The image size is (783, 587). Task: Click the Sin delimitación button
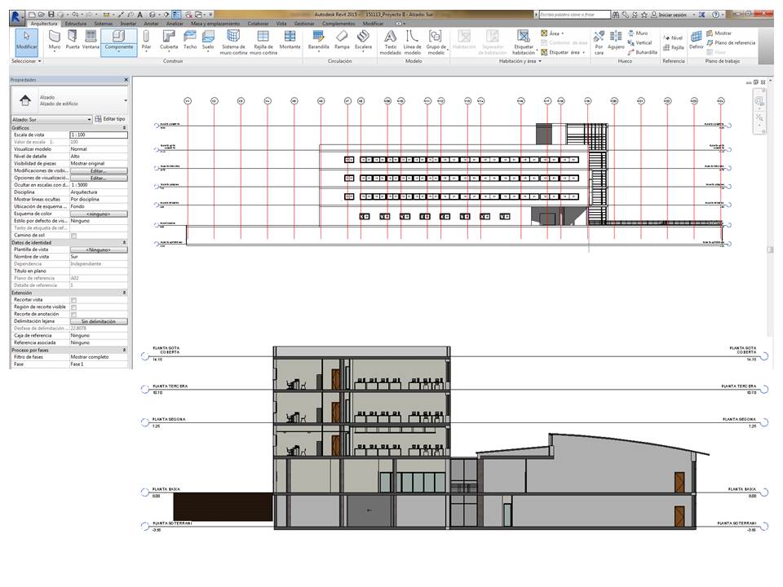[99, 321]
